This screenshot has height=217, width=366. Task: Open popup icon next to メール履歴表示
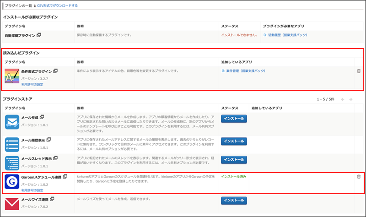(48, 140)
